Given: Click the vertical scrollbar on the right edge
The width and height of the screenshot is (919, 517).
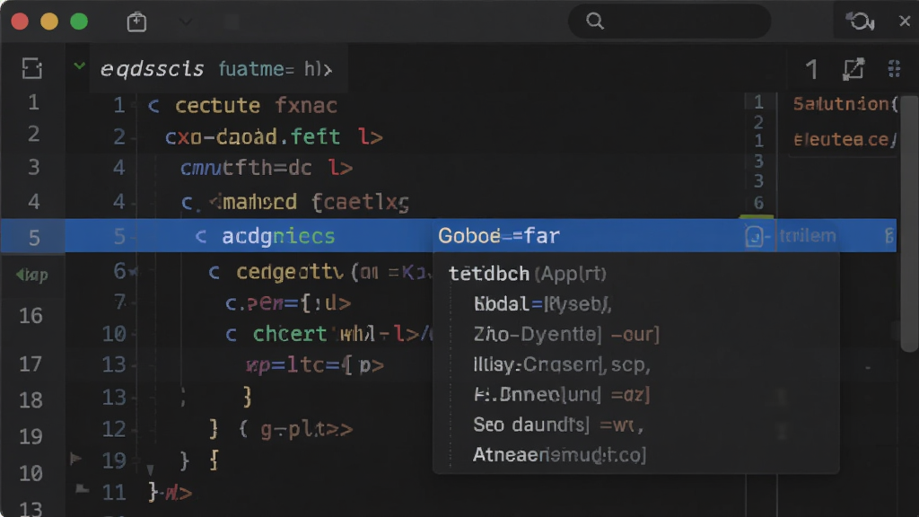Looking at the screenshot, I should 909,223.
